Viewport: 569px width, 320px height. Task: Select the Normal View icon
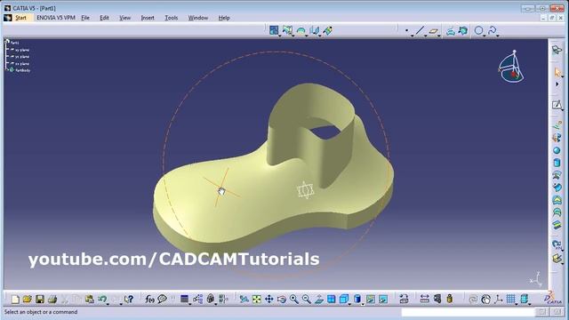click(319, 300)
